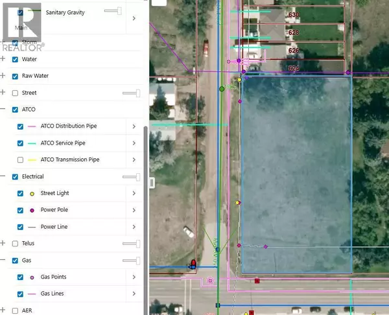Click the highlighted blue parcel on map
The image size is (389, 315).
[295, 175]
